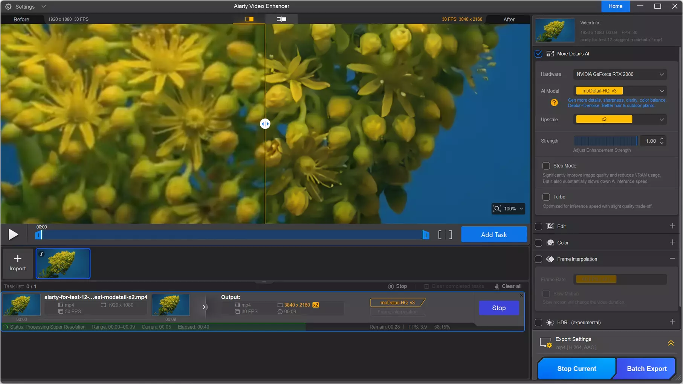Viewport: 683px width, 384px height.
Task: Open the 100% zoom level dropdown
Action: [x=514, y=209]
